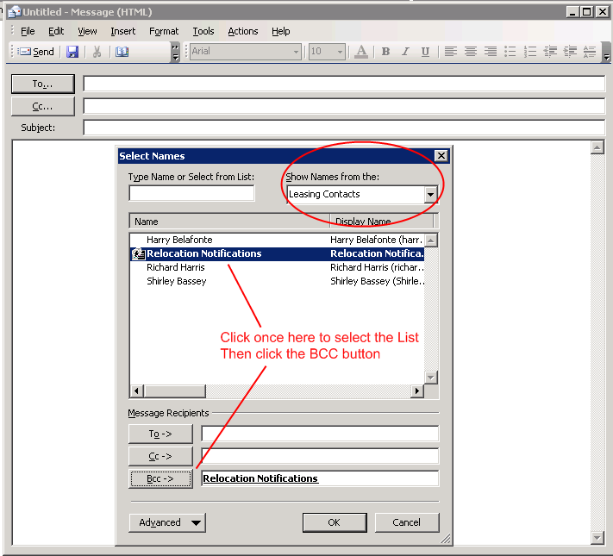Toggle Italic formatting in toolbar
The image size is (613, 556).
(405, 52)
